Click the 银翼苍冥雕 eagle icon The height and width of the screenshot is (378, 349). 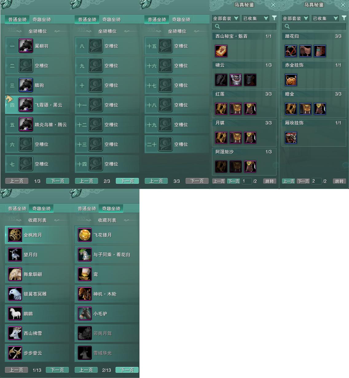pyautogui.click(x=15, y=294)
